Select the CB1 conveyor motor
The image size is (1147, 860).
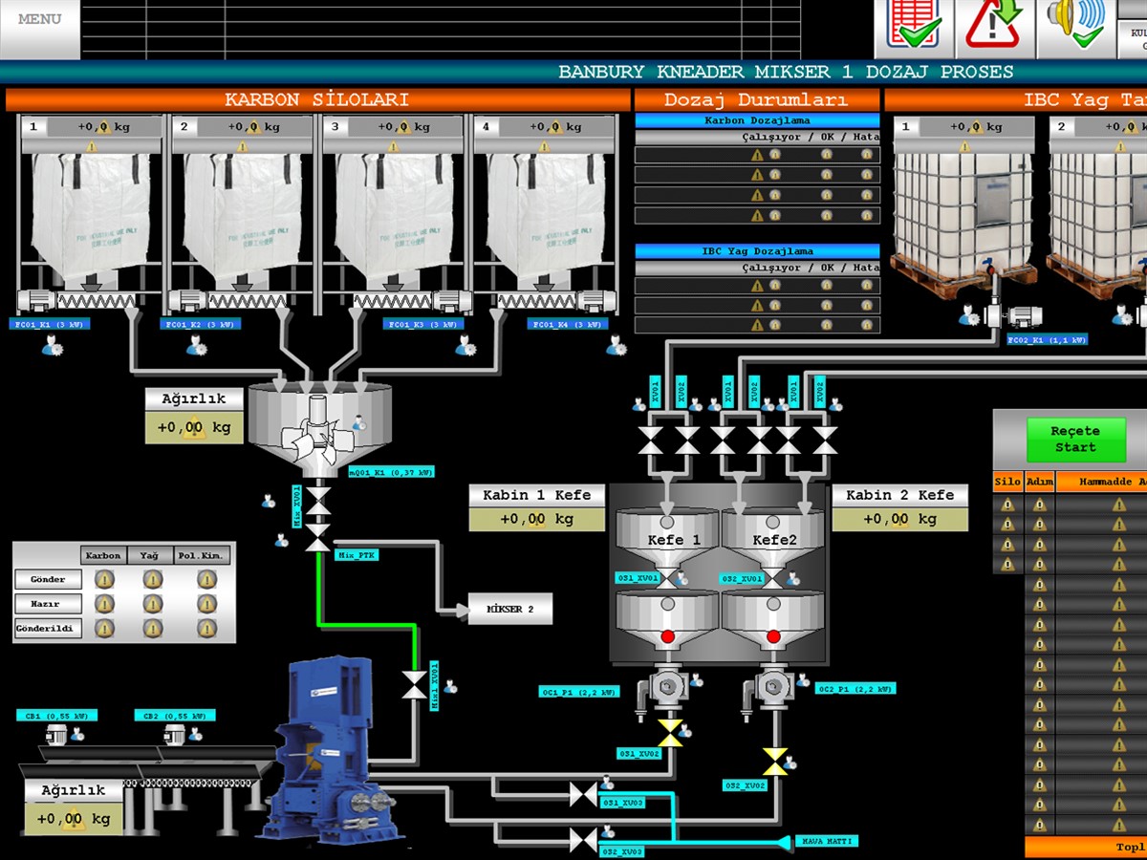point(55,734)
